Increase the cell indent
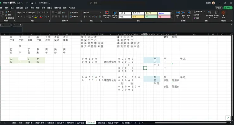 pyautogui.click(x=66, y=16)
